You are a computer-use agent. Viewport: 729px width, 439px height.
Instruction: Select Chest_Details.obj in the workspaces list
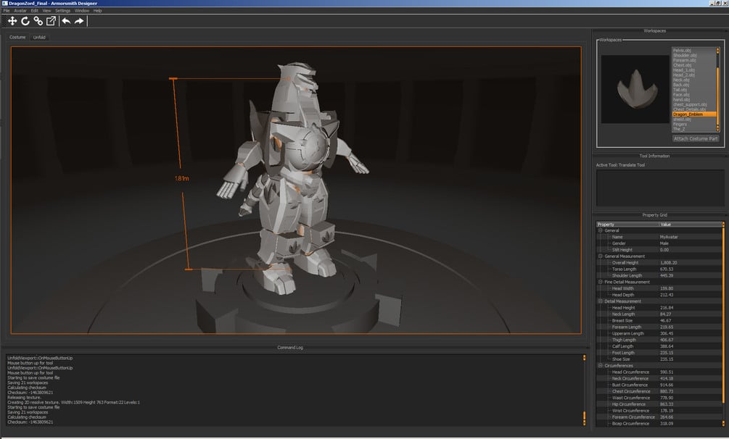[x=693, y=109]
